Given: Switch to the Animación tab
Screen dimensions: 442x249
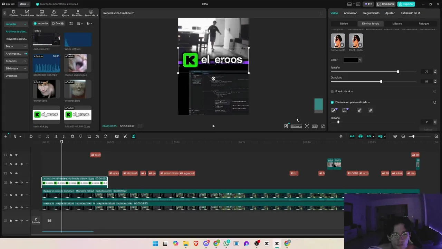Looking at the screenshot, I should [x=350, y=13].
